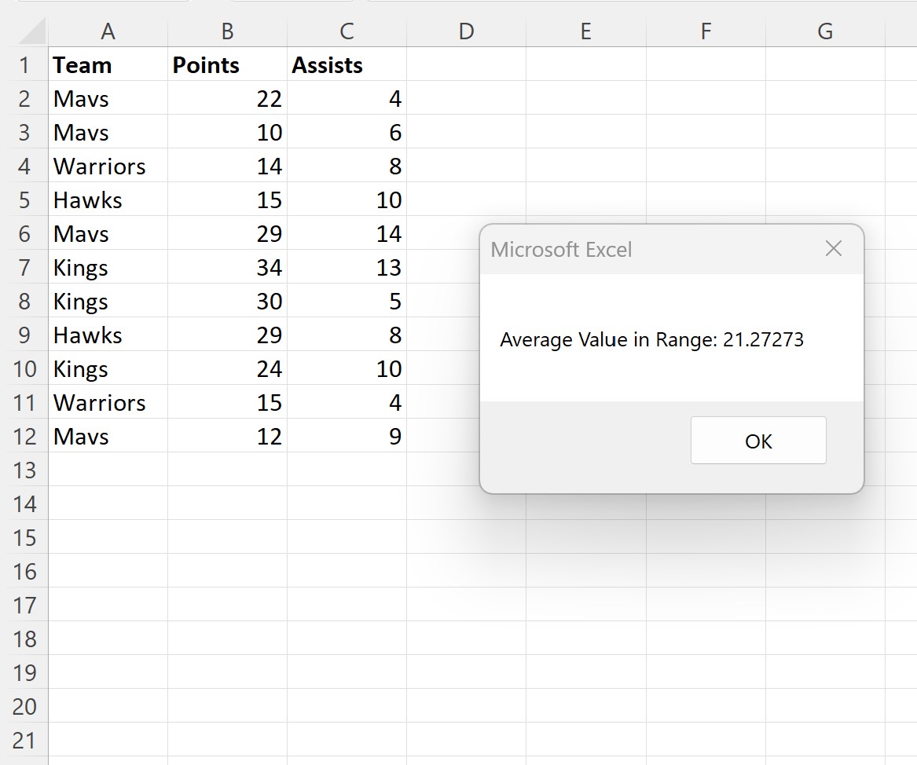This screenshot has width=917, height=765.
Task: Select column A by clicking its header
Action: click(108, 31)
